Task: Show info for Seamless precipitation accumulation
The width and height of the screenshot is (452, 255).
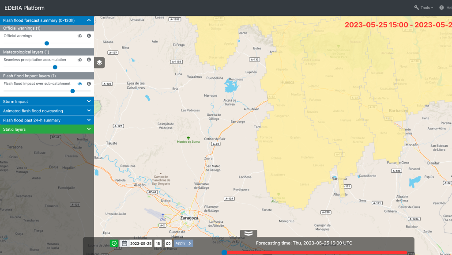Action: tap(89, 60)
